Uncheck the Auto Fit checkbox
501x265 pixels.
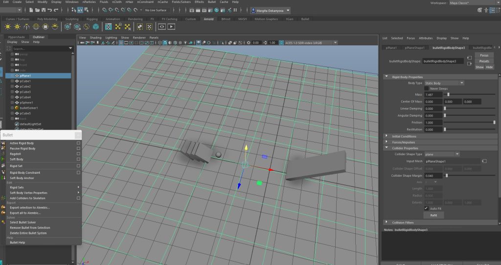pyautogui.click(x=426, y=208)
